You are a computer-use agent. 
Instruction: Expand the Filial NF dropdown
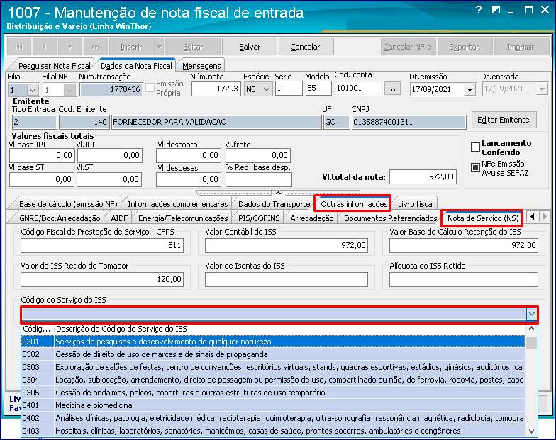coord(69,90)
